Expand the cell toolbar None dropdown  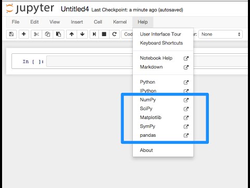tap(220, 34)
